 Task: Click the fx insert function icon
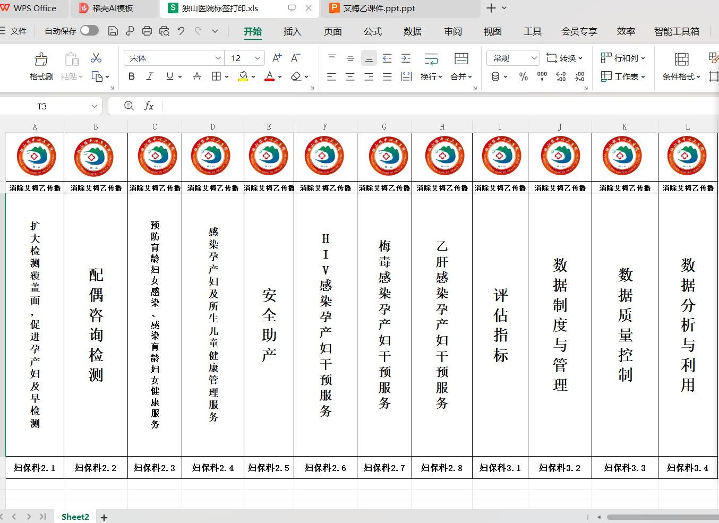pos(149,106)
